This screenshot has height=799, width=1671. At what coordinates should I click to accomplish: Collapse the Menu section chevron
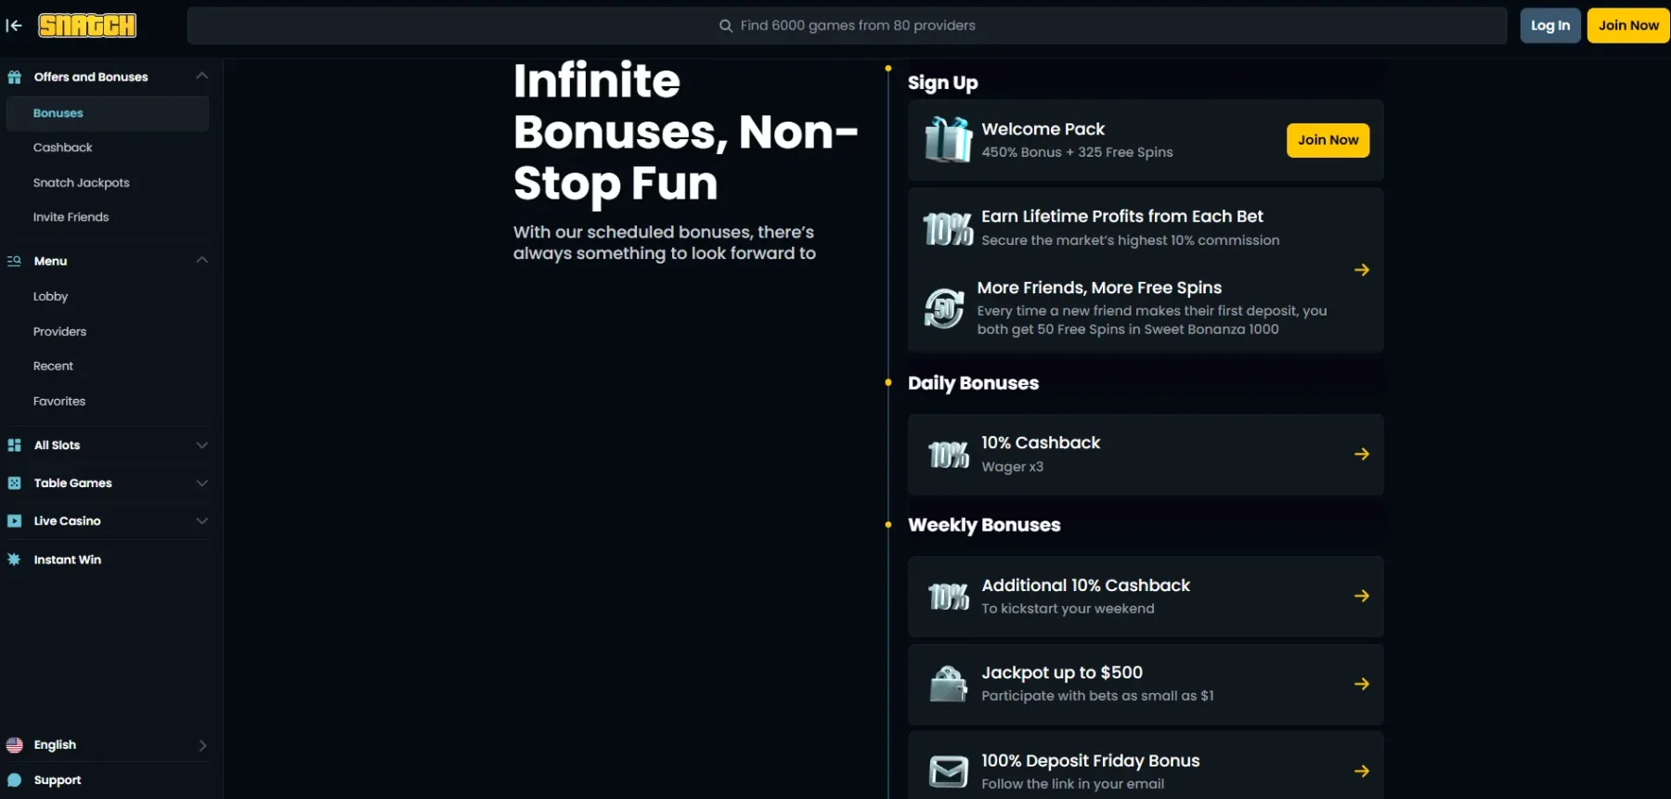[201, 261]
